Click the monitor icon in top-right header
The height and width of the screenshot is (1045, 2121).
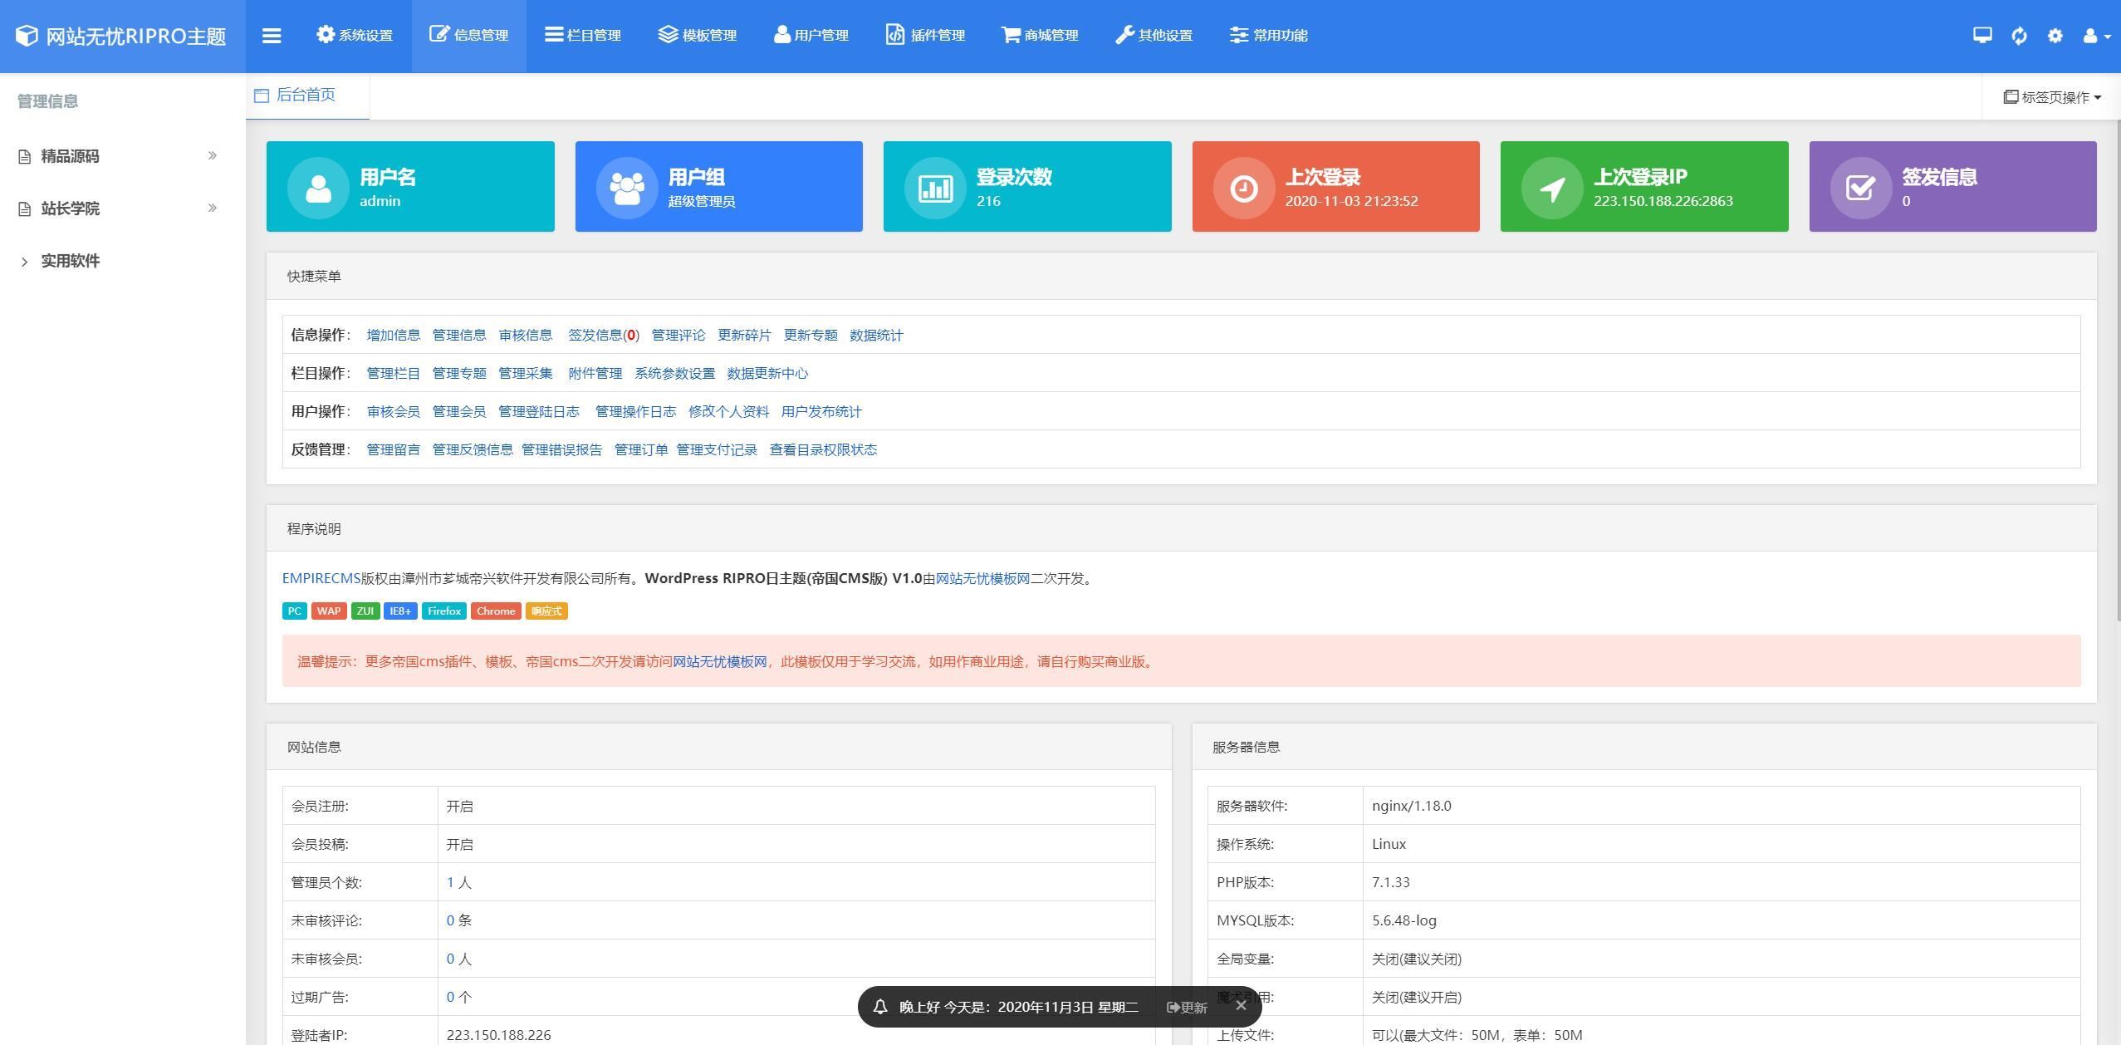click(1982, 35)
